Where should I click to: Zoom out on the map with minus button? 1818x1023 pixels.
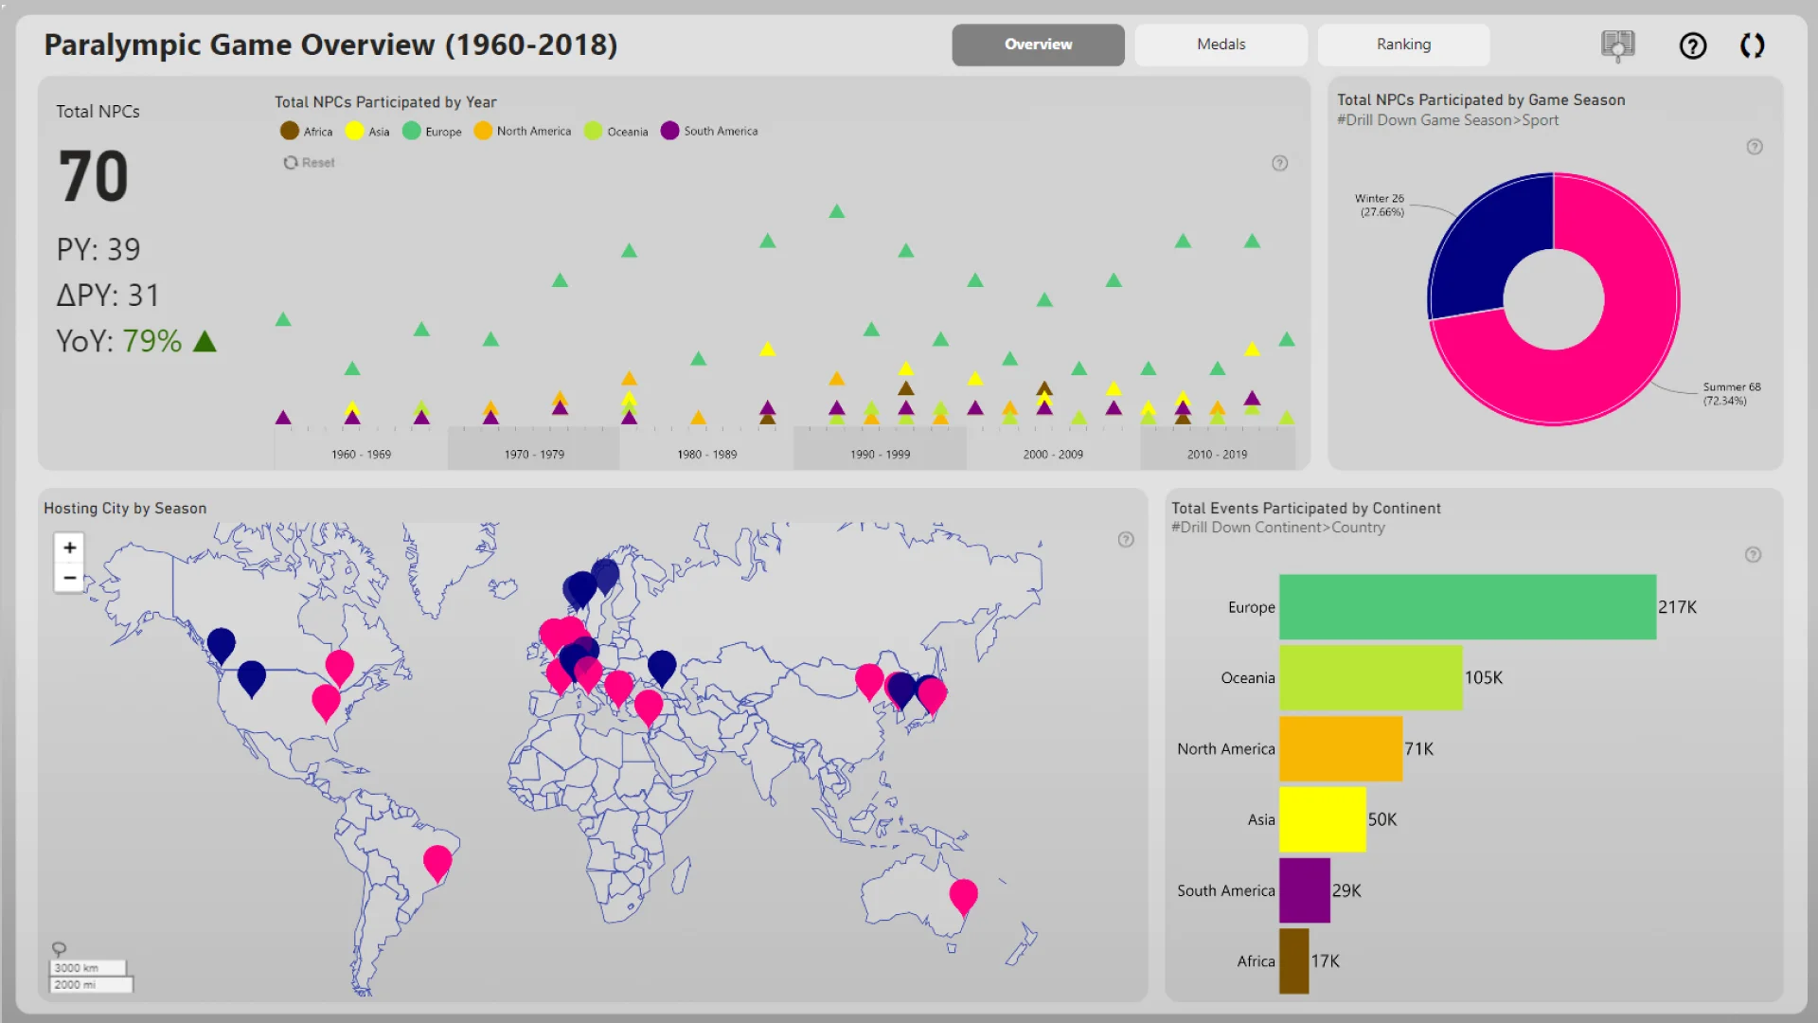point(69,578)
